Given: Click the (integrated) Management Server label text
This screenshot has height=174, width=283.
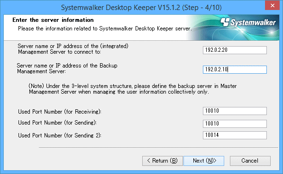Looking at the screenshot, I should (73, 49).
